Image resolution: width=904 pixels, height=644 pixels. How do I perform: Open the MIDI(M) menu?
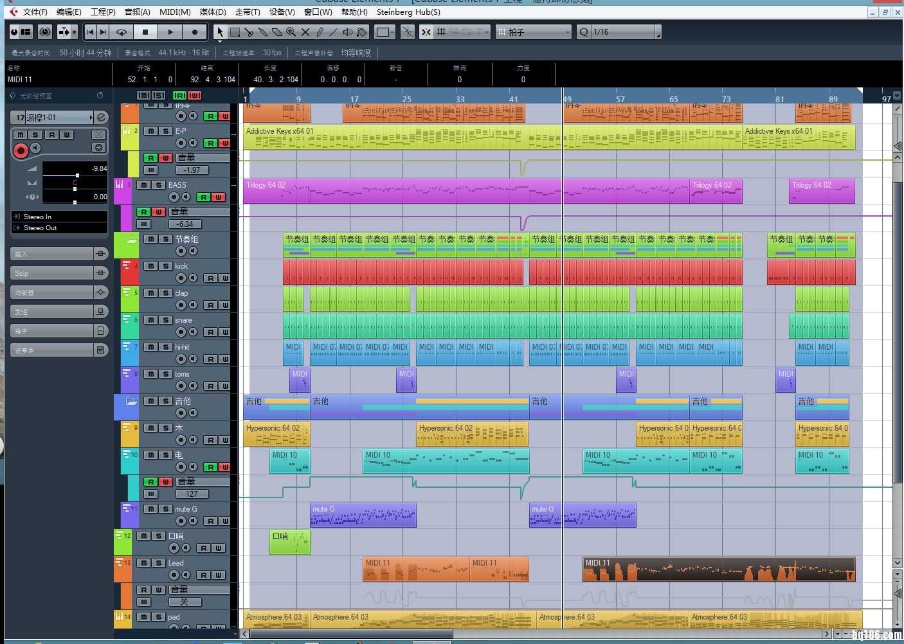coord(175,12)
